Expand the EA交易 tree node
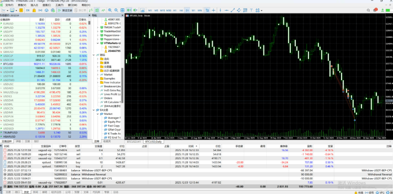 [x=94, y=110]
